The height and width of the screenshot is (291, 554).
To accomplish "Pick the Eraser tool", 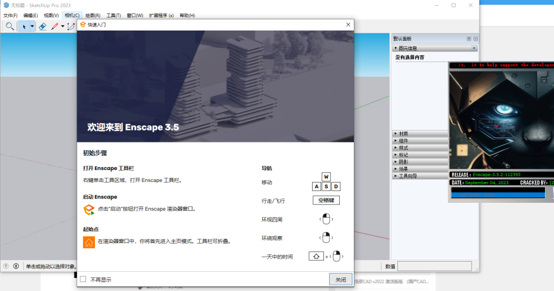I will tap(42, 26).
